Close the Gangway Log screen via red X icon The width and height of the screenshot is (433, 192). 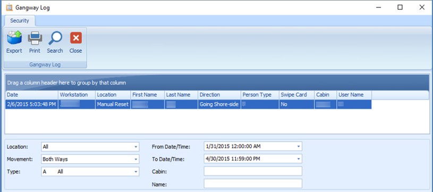point(75,42)
